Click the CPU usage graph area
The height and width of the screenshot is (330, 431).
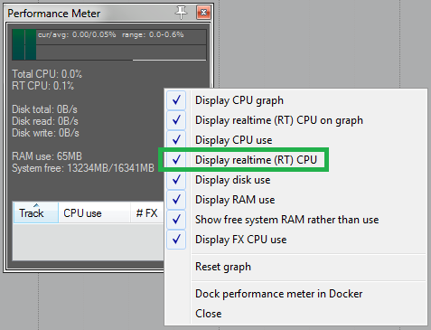pyautogui.click(x=109, y=44)
